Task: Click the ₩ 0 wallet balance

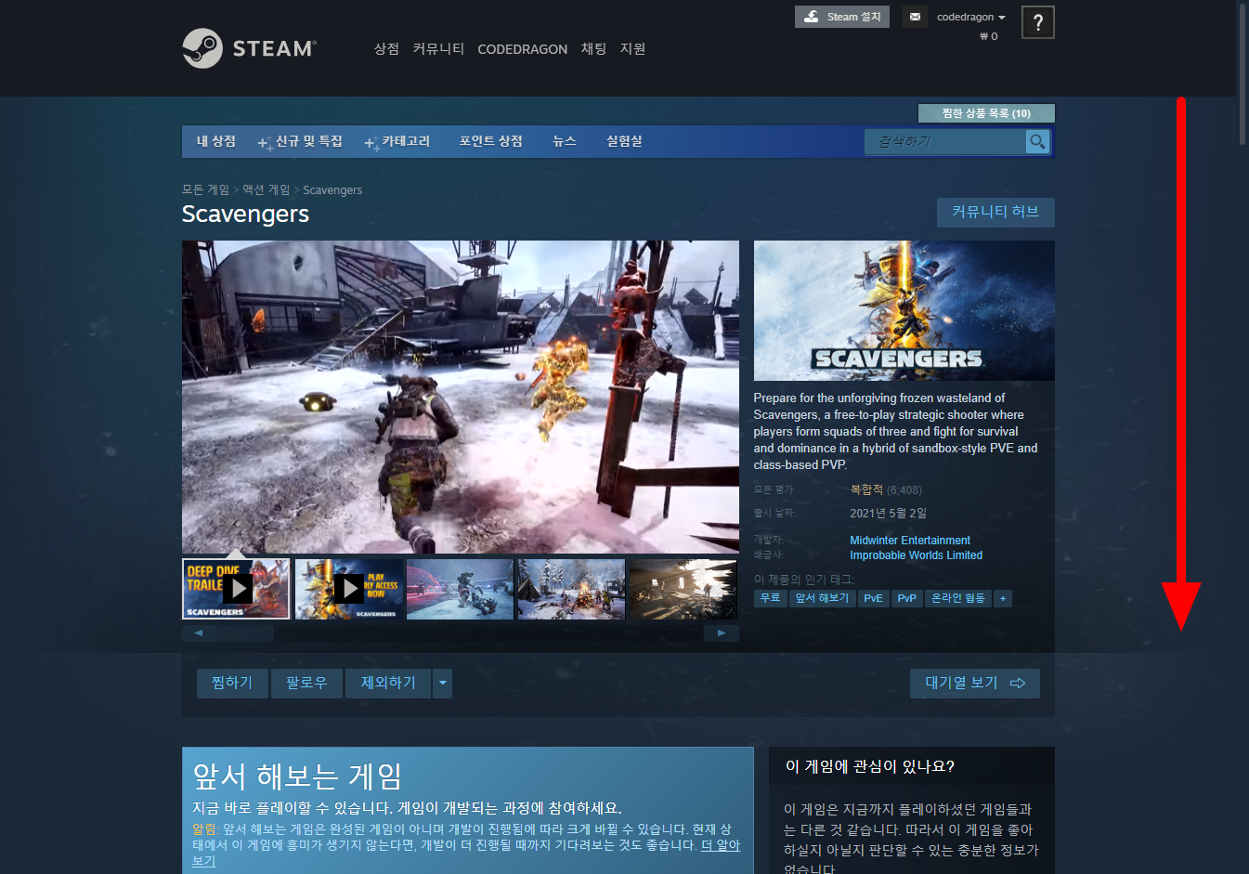Action: pos(989,36)
